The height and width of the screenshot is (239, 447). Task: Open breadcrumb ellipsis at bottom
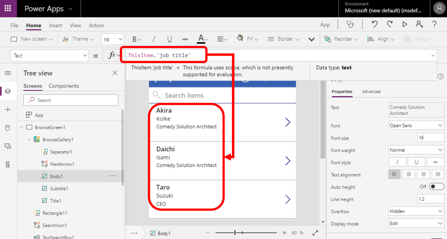(134, 233)
